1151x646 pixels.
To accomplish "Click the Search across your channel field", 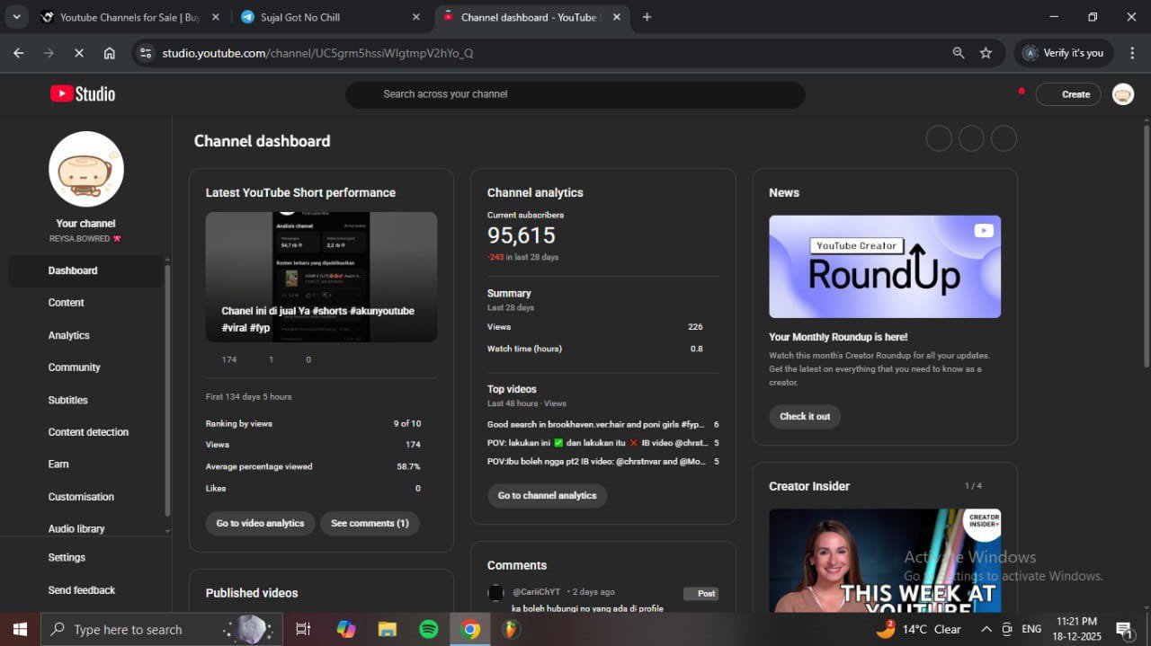I will (575, 94).
